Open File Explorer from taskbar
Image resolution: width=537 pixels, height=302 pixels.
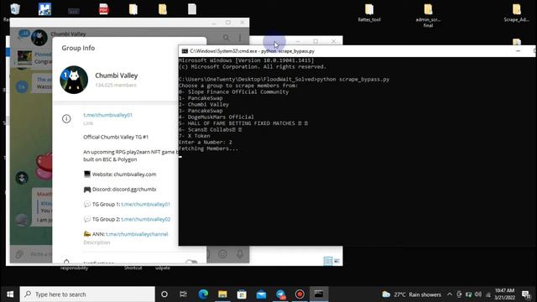pos(222,294)
